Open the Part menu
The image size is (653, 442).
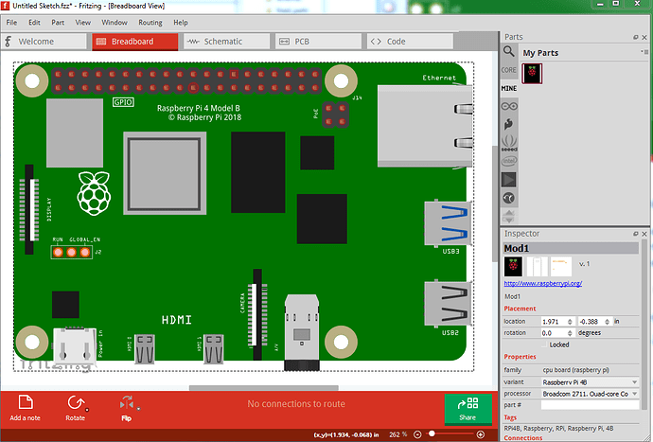(58, 23)
